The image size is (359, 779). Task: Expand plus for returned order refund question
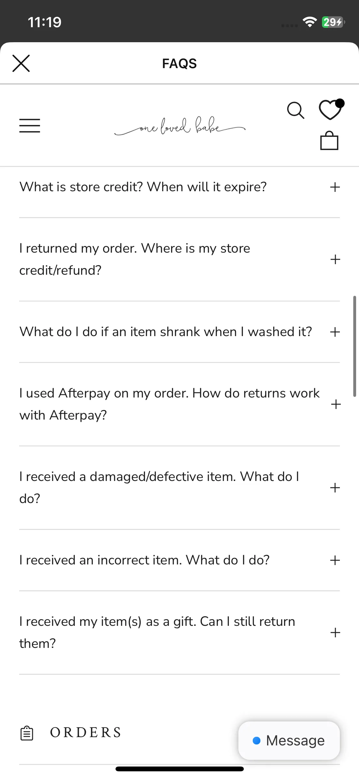point(335,259)
